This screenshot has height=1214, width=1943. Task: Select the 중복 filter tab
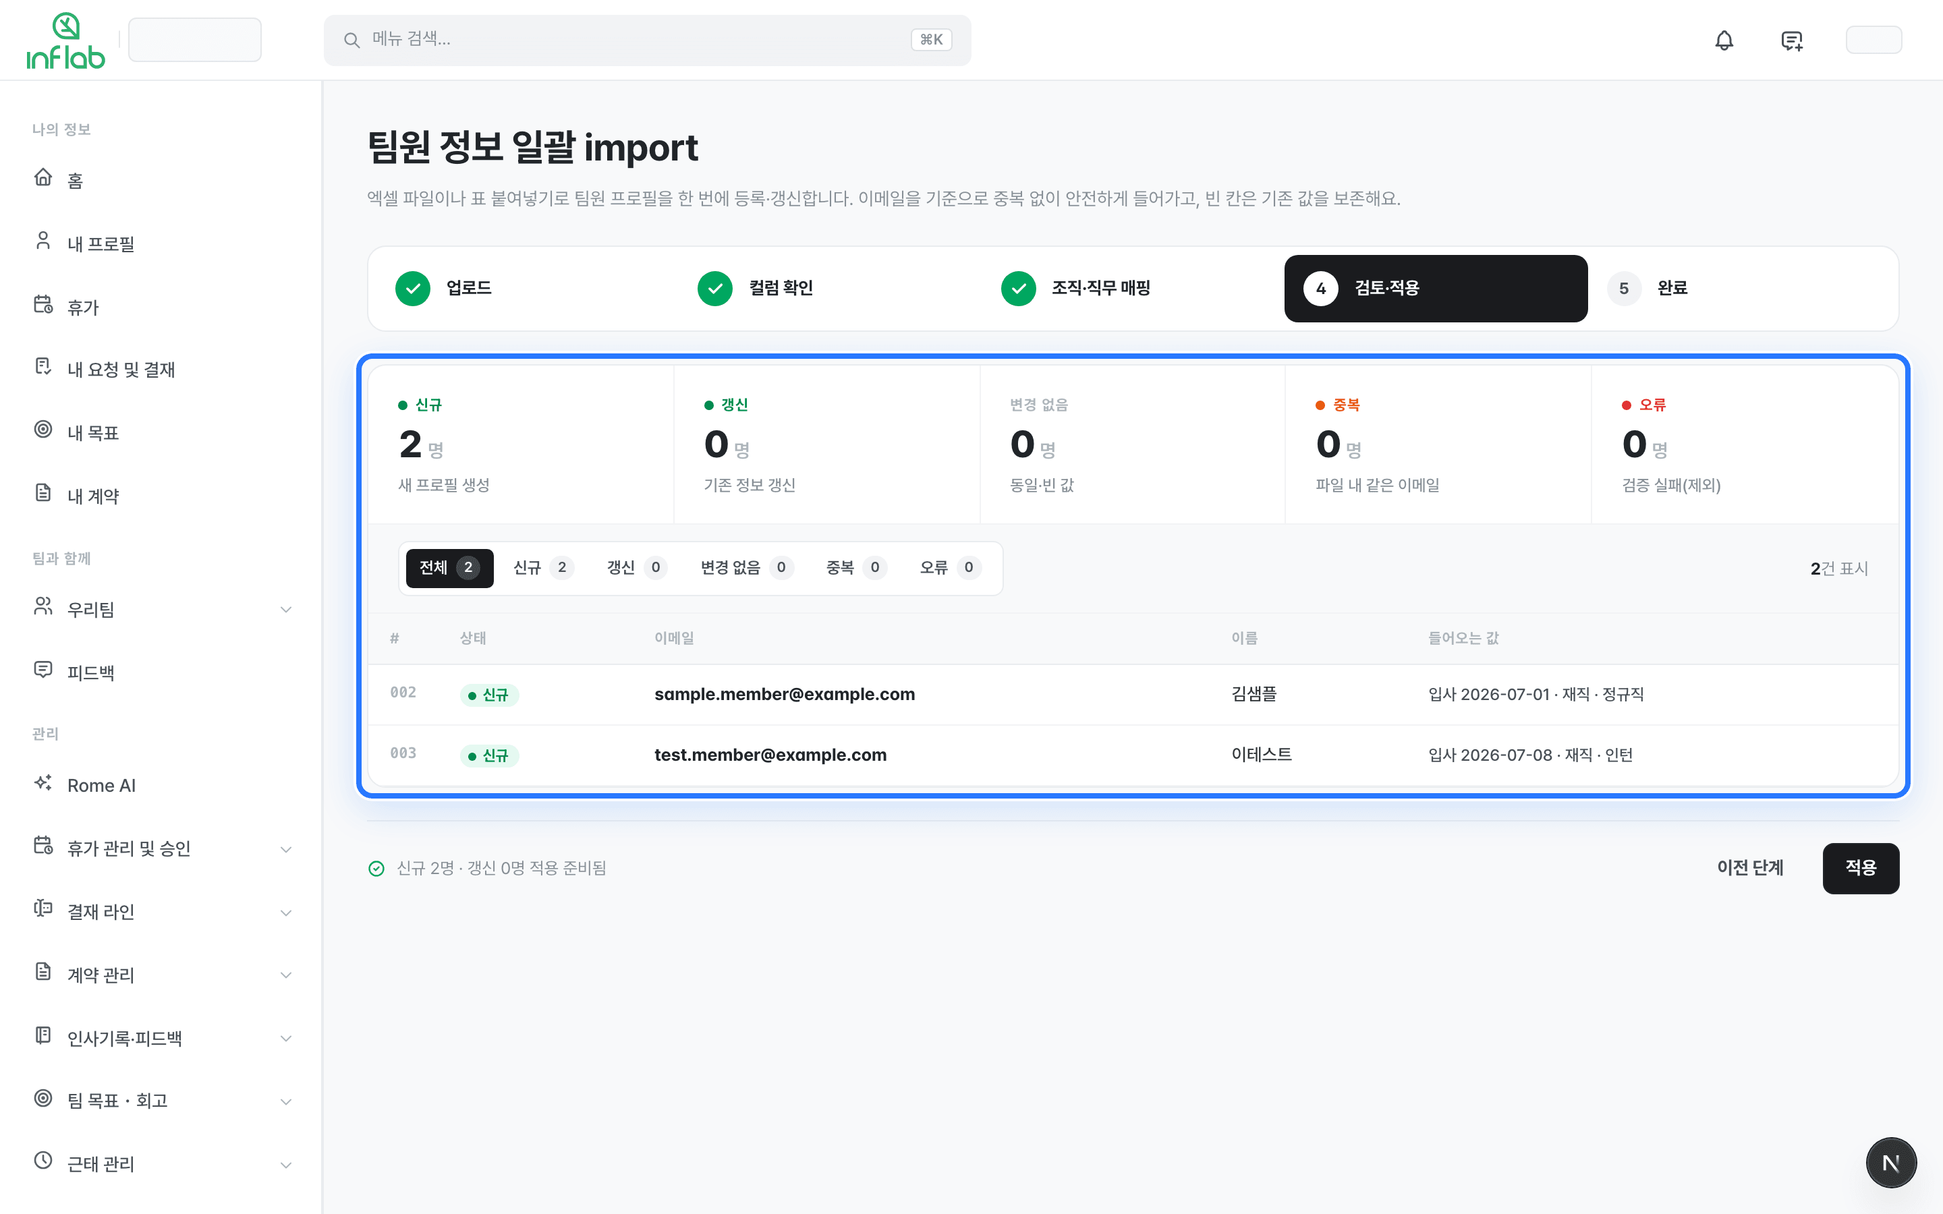tap(856, 569)
